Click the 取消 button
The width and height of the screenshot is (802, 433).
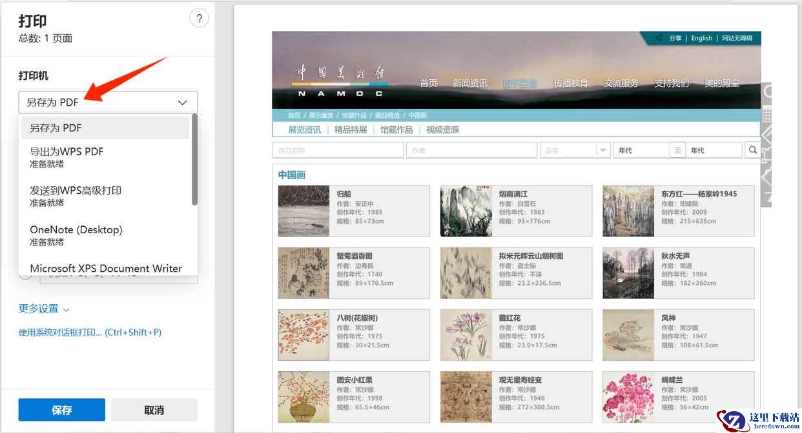click(x=154, y=410)
